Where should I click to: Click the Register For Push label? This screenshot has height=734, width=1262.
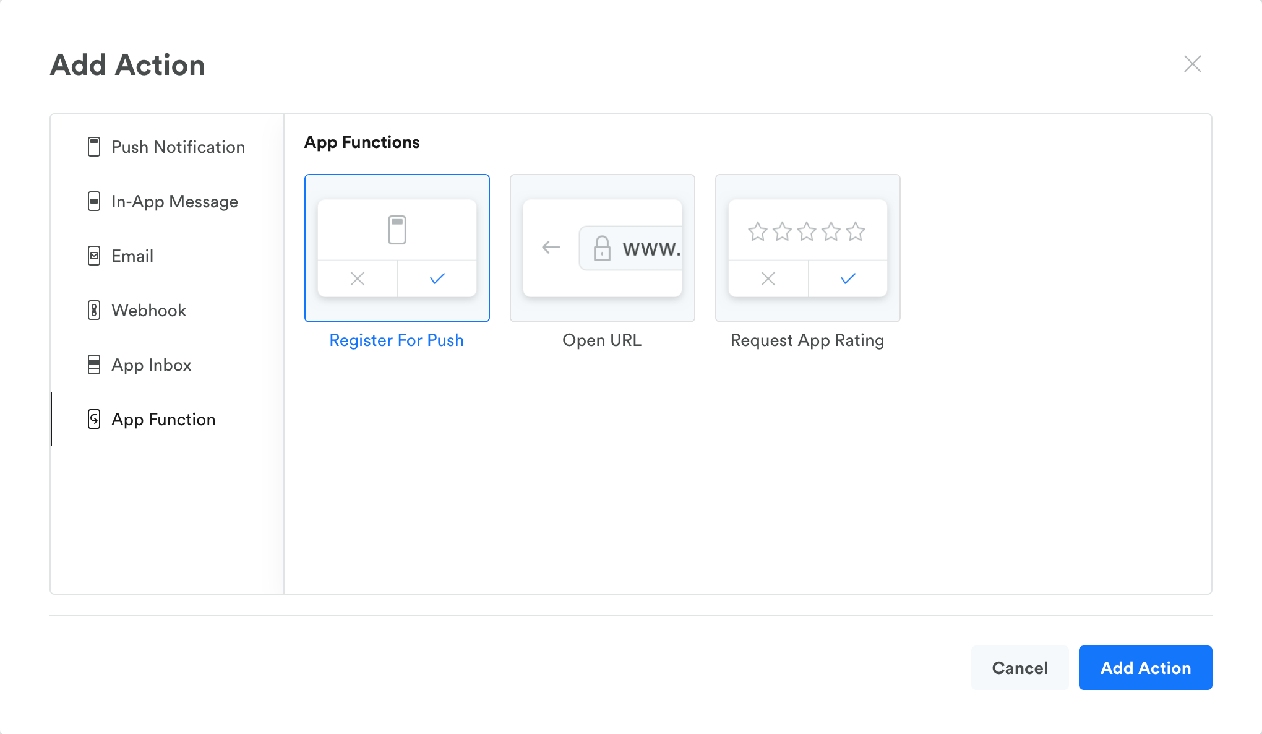click(x=397, y=340)
